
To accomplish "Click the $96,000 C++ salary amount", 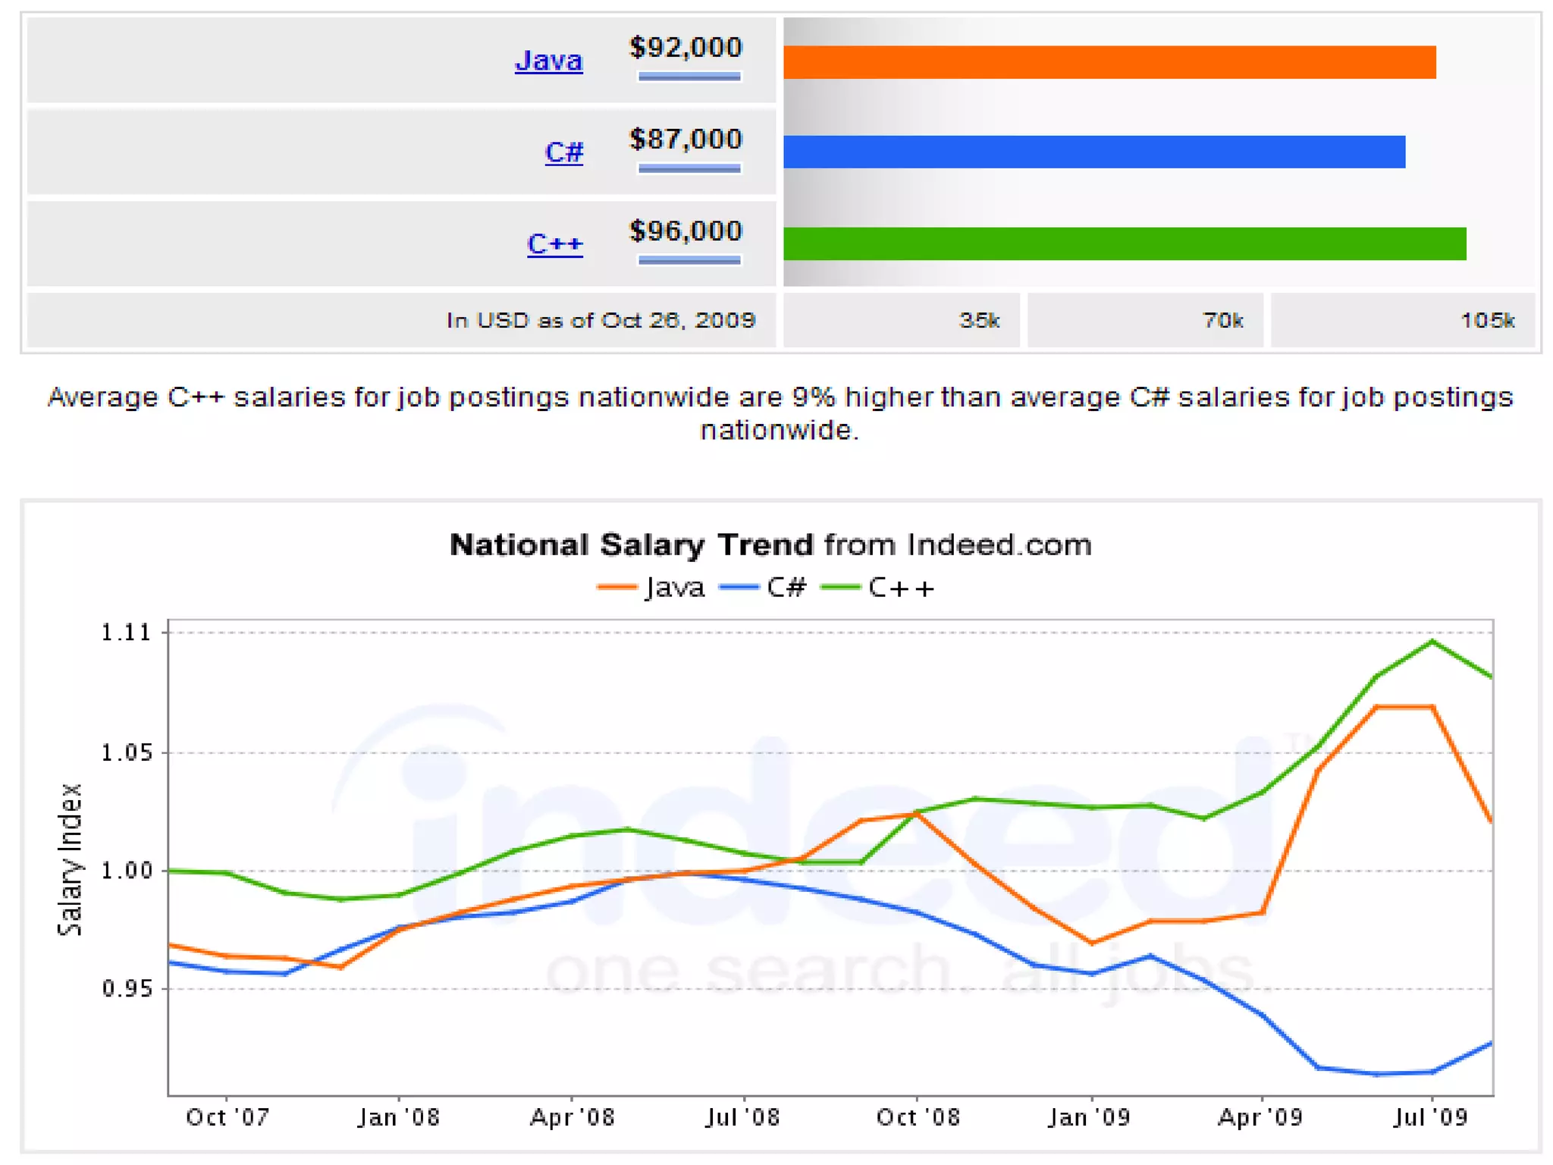I will [x=686, y=231].
